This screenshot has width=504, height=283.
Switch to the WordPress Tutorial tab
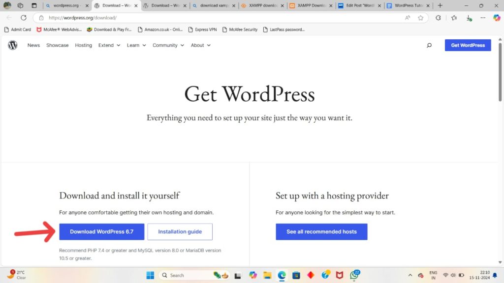pyautogui.click(x=408, y=6)
